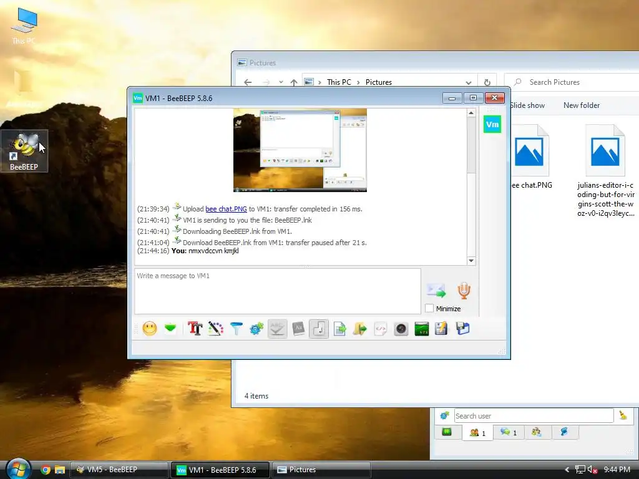The width and height of the screenshot is (639, 479).
Task: Click the muted volume tray icon
Action: 592,470
